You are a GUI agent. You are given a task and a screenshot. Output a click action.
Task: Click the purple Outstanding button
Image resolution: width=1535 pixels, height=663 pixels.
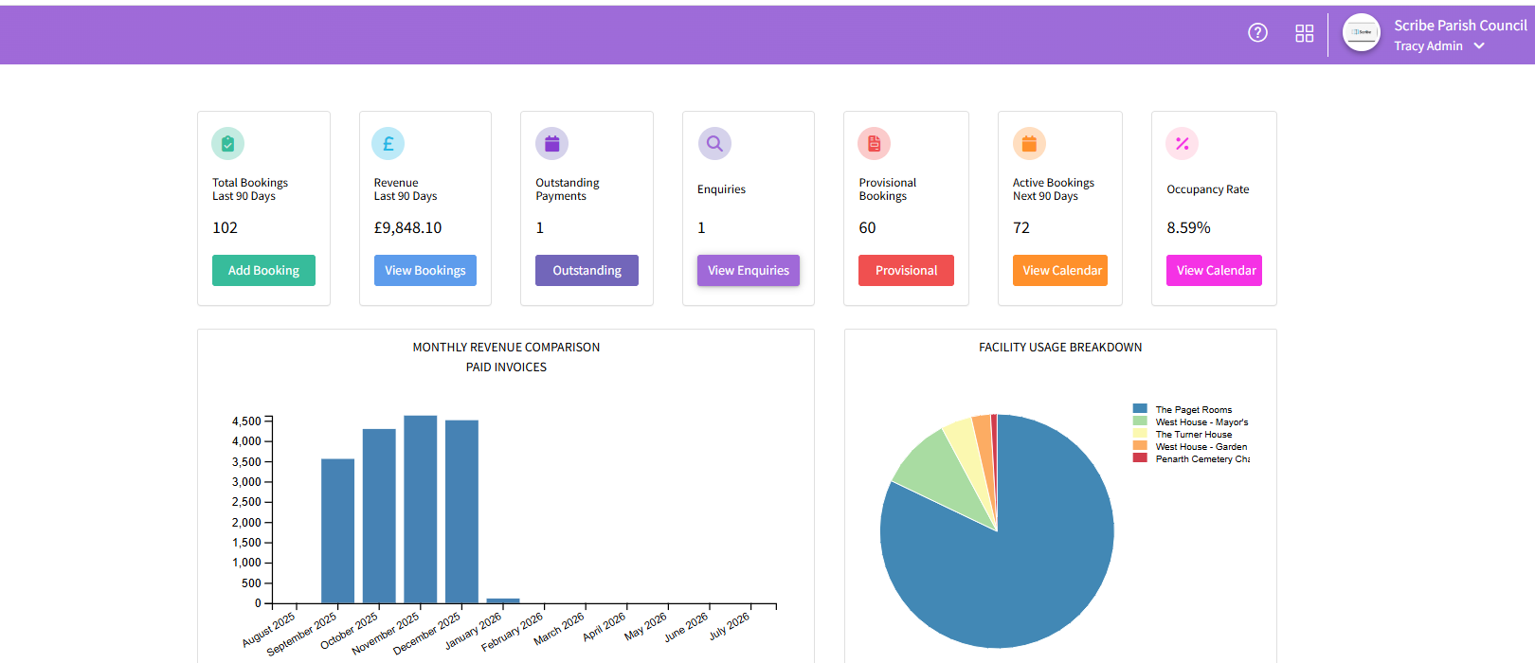pyautogui.click(x=587, y=271)
